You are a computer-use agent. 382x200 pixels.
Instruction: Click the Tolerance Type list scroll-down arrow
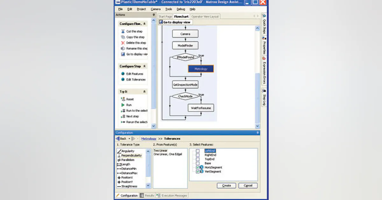point(148,186)
